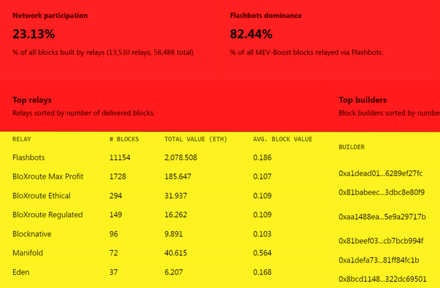Image resolution: width=440 pixels, height=288 pixels.
Task: Click the 0.103 average block value
Action: click(x=263, y=234)
